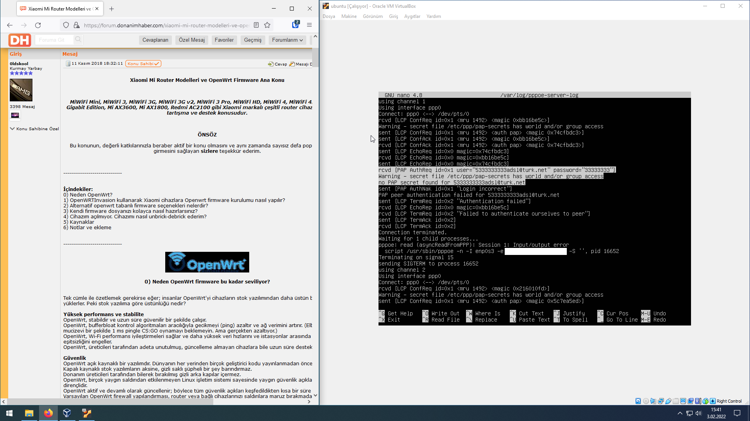Image resolution: width=750 pixels, height=421 pixels.
Task: Click the Oldskool AMG avatar image
Action: pyautogui.click(x=21, y=90)
